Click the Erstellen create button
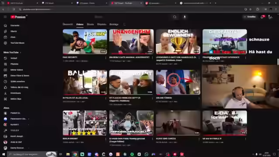The width and height of the screenshot is (279, 157). [250, 17]
